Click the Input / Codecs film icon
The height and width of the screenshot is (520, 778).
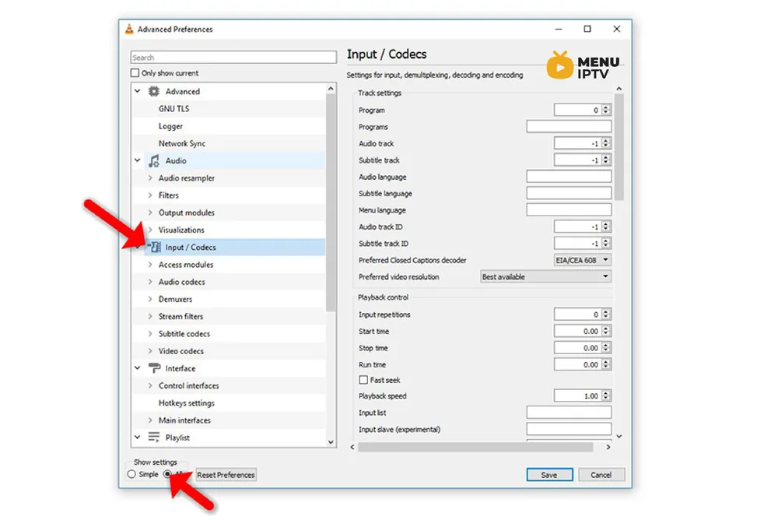coord(156,247)
